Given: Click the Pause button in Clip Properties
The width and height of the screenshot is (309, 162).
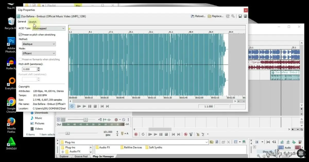Looking at the screenshot, I should pyautogui.click(x=90, y=106).
